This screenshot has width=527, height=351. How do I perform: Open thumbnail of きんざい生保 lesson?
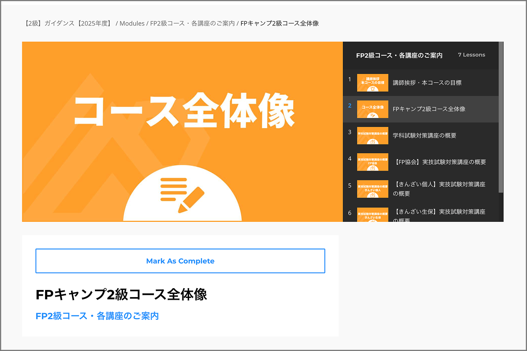click(372, 215)
